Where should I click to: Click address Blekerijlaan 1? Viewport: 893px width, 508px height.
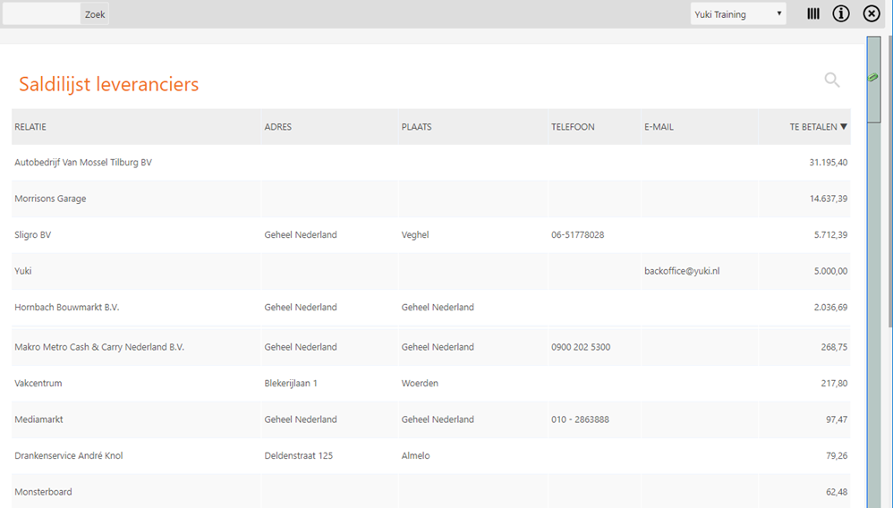tap(291, 384)
